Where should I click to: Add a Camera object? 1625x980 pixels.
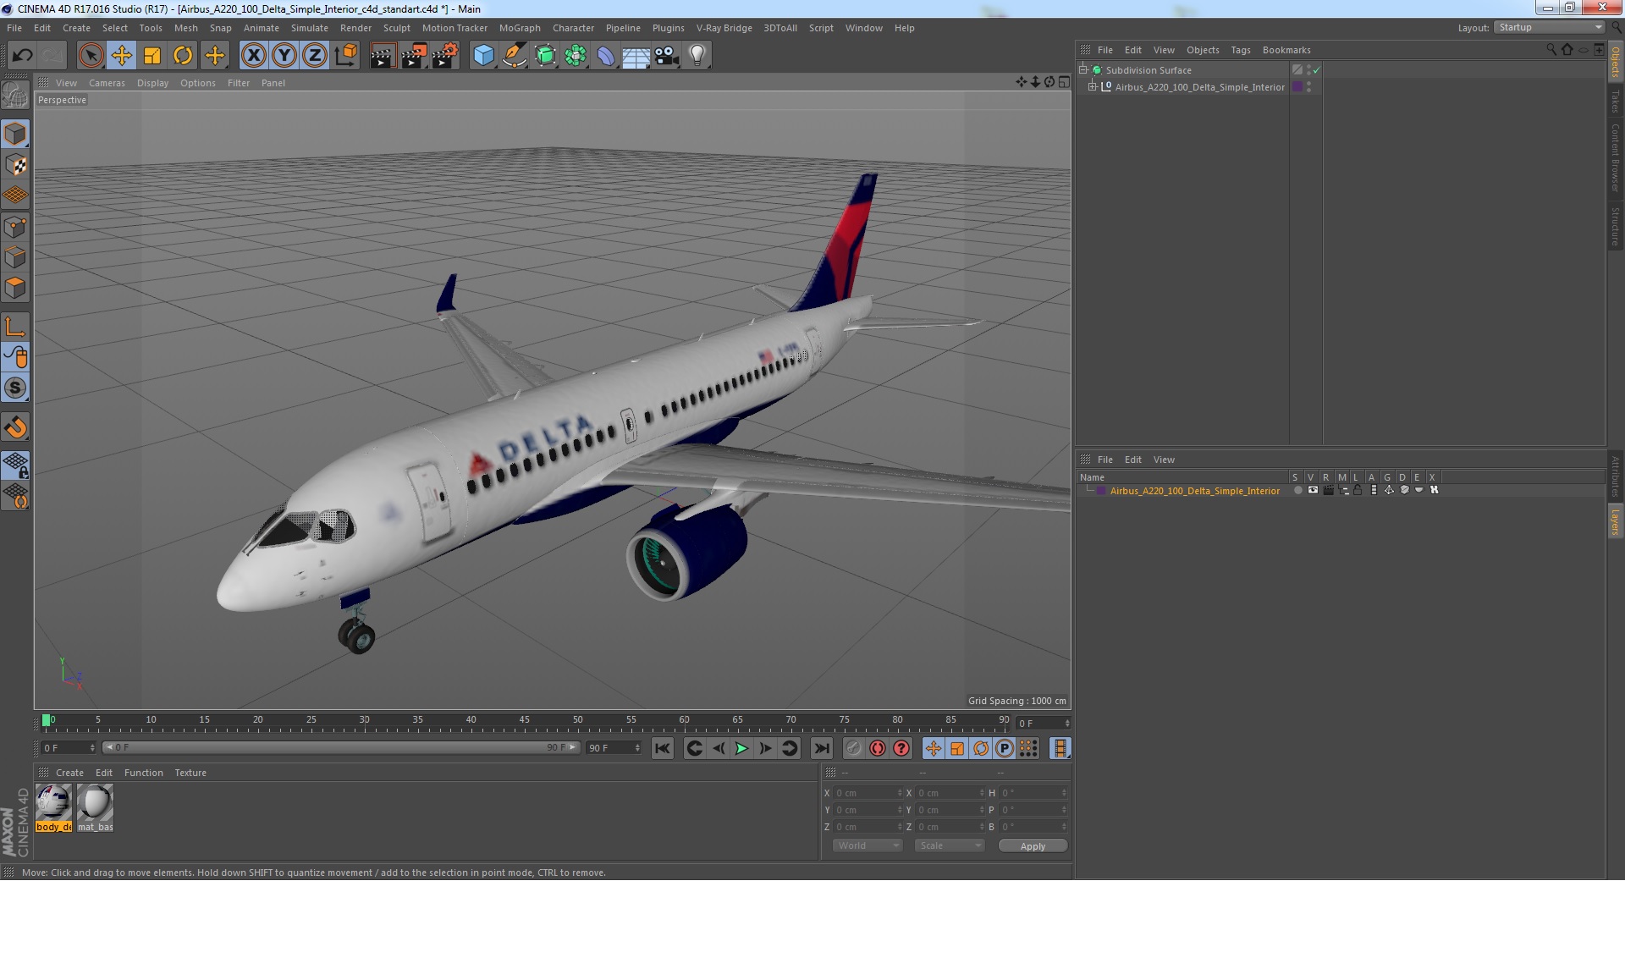[x=666, y=56]
